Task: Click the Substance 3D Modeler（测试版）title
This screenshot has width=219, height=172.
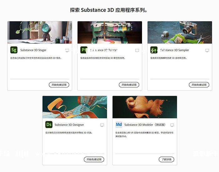Action: (145, 125)
